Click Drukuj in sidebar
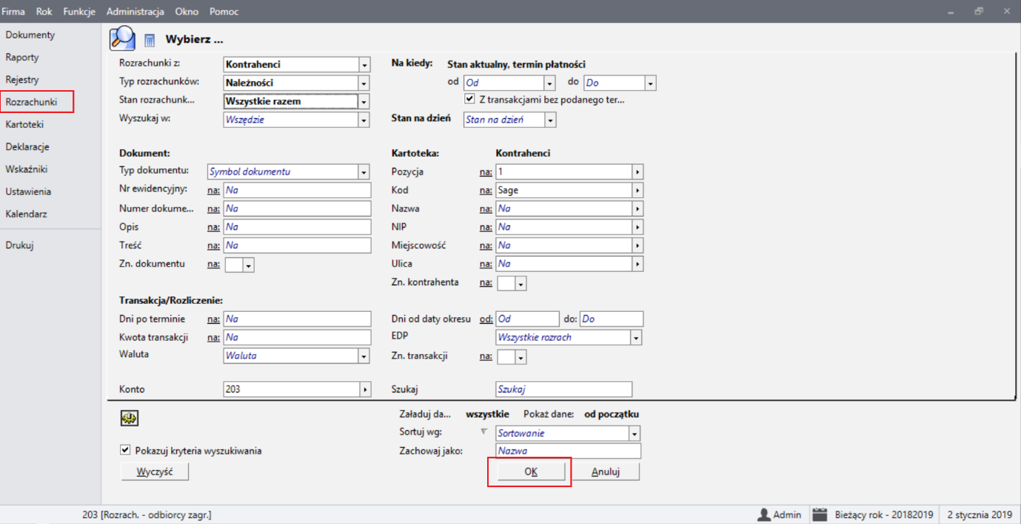 [x=19, y=245]
